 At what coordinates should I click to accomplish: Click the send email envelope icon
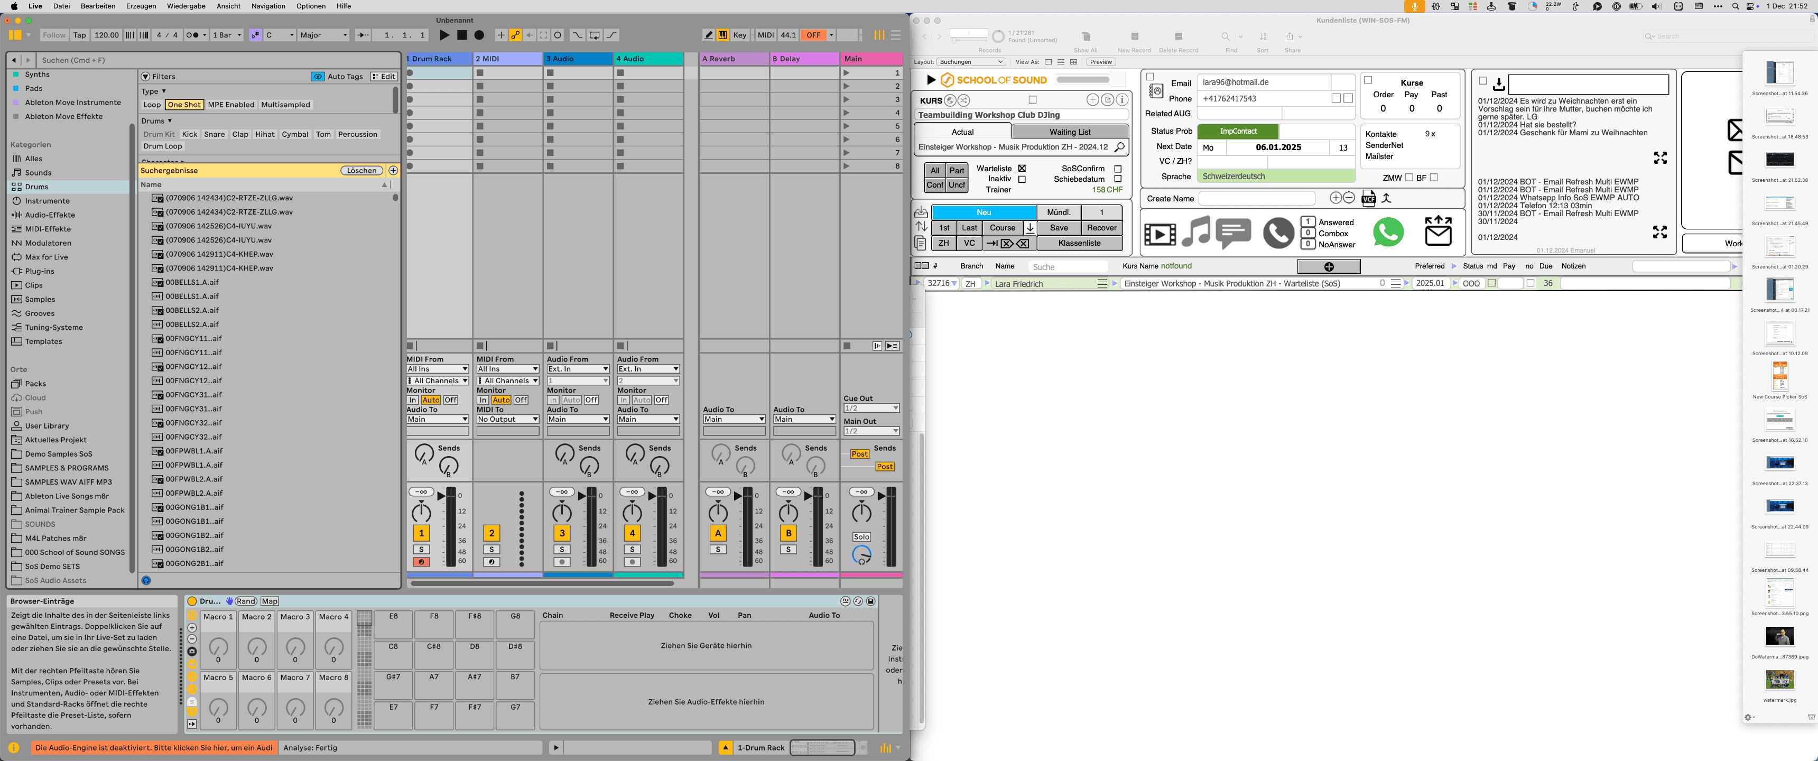(1437, 231)
